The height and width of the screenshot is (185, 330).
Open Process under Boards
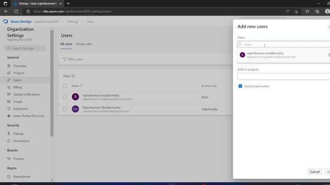(19, 159)
